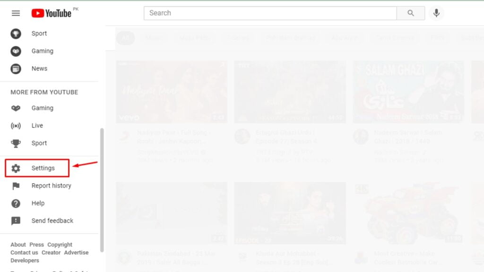Click the MORE FROM YOUTUBE heading

pyautogui.click(x=44, y=92)
